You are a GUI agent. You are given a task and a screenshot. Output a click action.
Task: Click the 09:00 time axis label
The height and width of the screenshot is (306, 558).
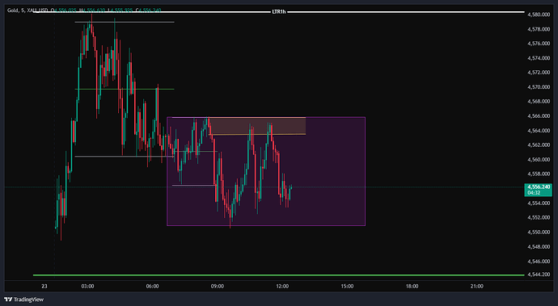(218, 286)
